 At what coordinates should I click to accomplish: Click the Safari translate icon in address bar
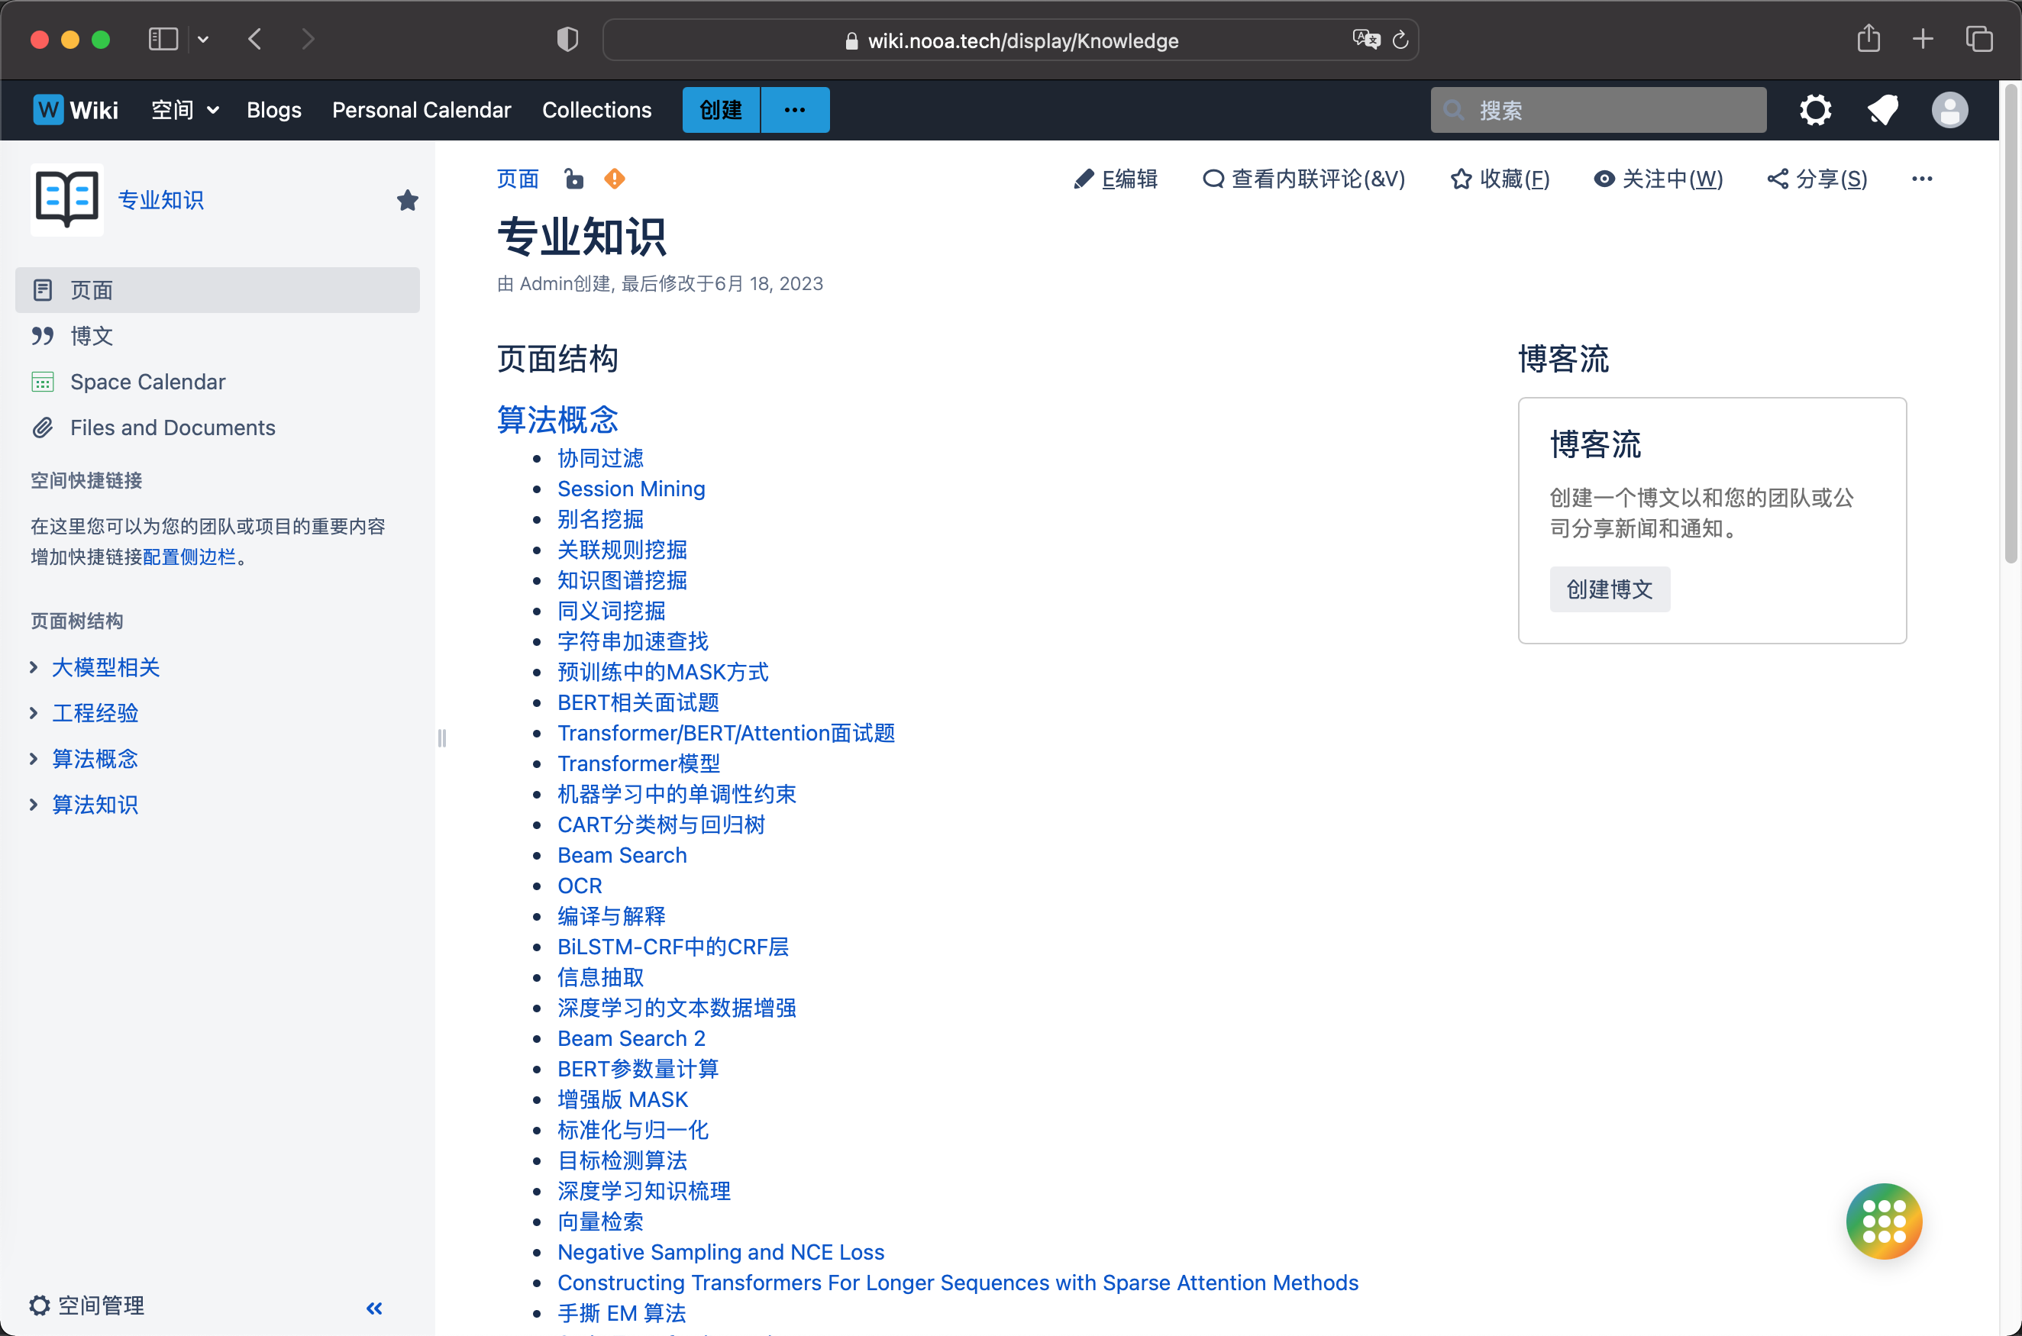tap(1365, 39)
